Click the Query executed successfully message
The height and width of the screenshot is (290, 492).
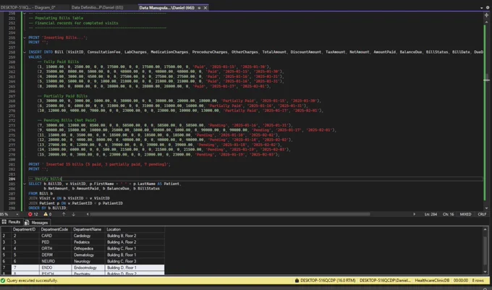[33, 281]
